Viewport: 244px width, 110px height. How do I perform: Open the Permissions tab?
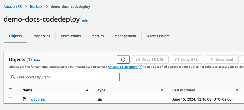coord(71,36)
